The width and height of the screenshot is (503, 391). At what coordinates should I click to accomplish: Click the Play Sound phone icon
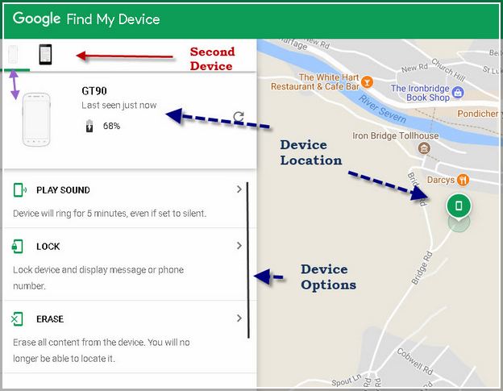[x=19, y=190]
